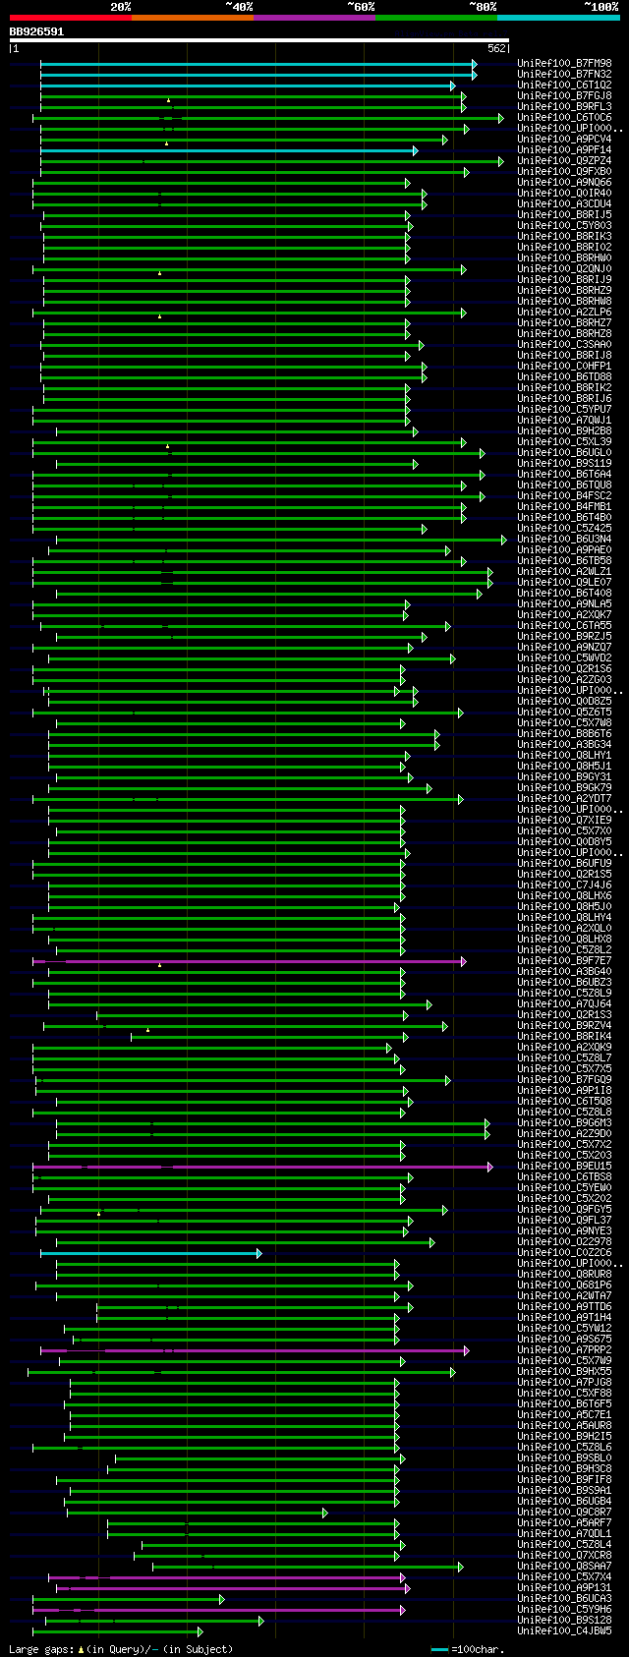The height and width of the screenshot is (1657, 629).
Task: Select UniRef100_Q8S8A7 label
Action: [x=564, y=1567]
